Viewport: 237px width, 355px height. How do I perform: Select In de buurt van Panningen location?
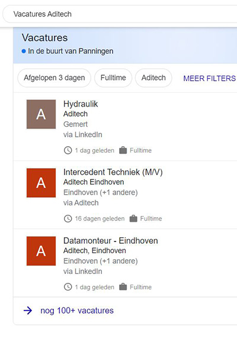coord(71,51)
